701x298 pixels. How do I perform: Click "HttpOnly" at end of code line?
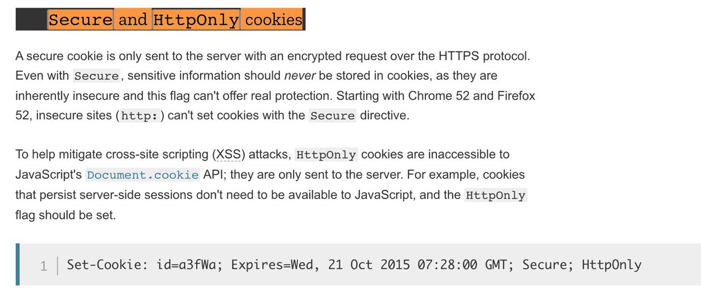[611, 265]
